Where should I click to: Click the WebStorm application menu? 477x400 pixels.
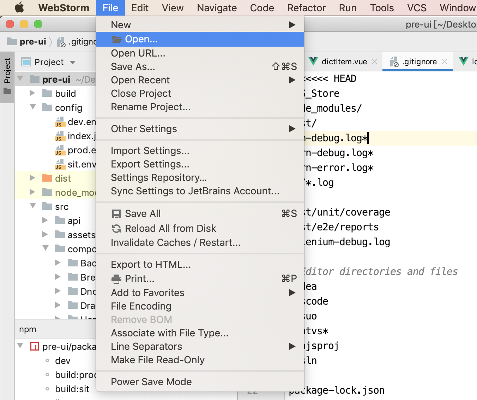coord(64,8)
